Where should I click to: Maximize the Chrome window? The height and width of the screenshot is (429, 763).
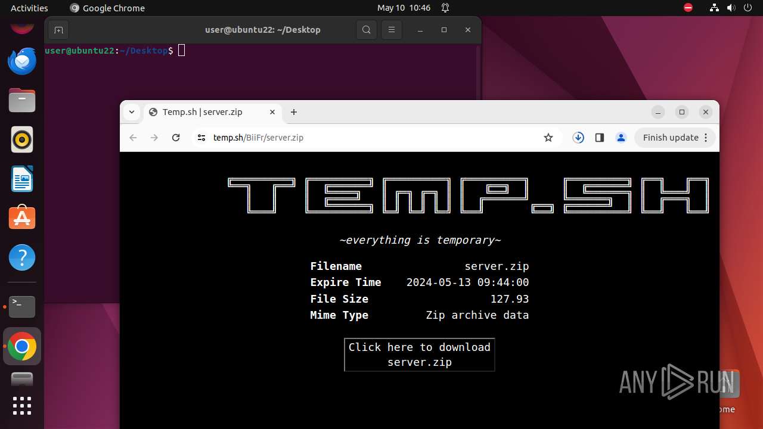click(682, 112)
